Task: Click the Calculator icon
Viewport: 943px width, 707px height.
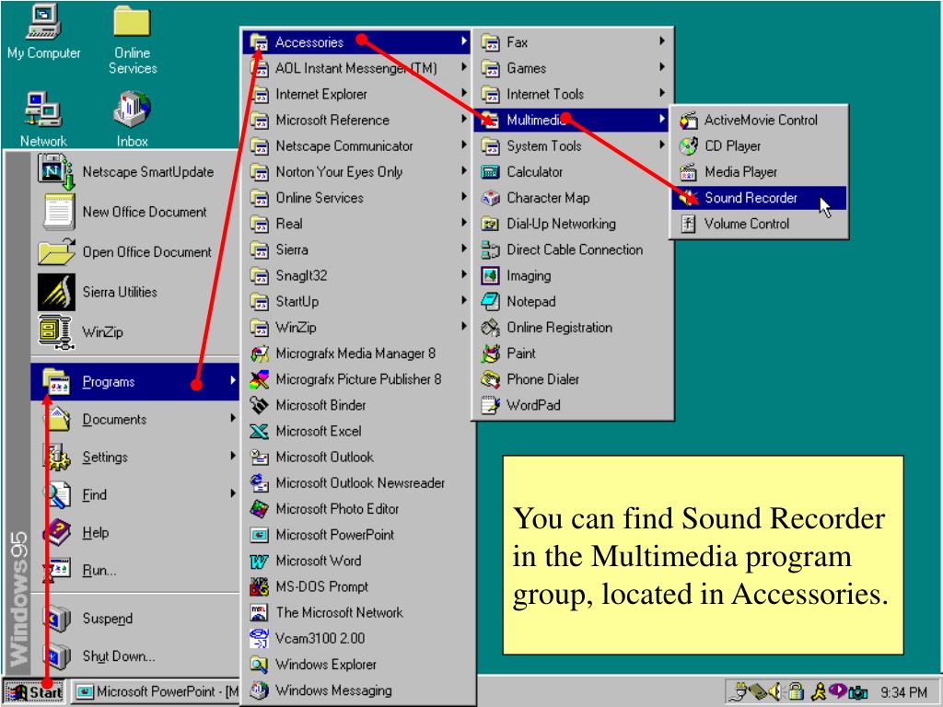Action: pyautogui.click(x=491, y=172)
